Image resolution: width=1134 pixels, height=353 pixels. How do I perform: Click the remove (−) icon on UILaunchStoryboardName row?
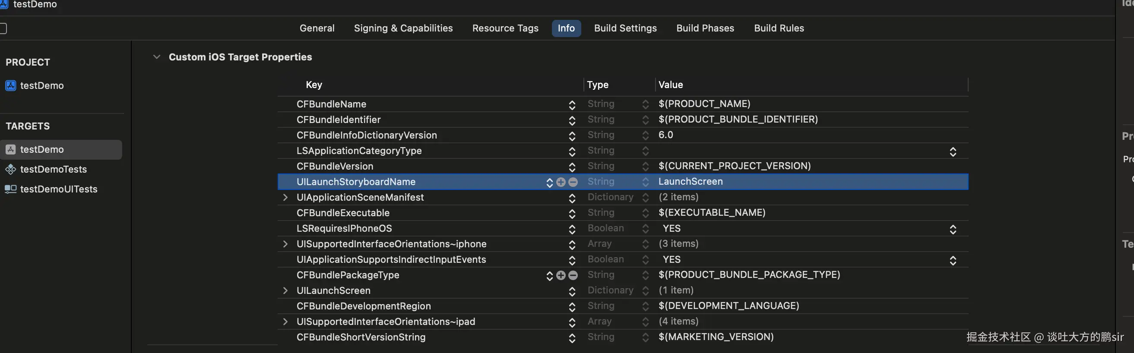(573, 182)
